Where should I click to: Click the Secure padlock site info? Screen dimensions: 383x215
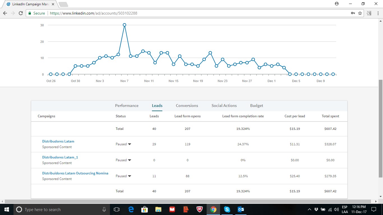coord(36,13)
